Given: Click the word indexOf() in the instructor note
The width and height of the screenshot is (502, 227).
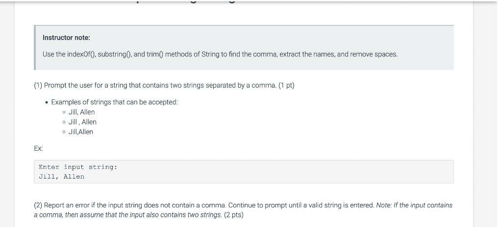Looking at the screenshot, I should [x=81, y=54].
